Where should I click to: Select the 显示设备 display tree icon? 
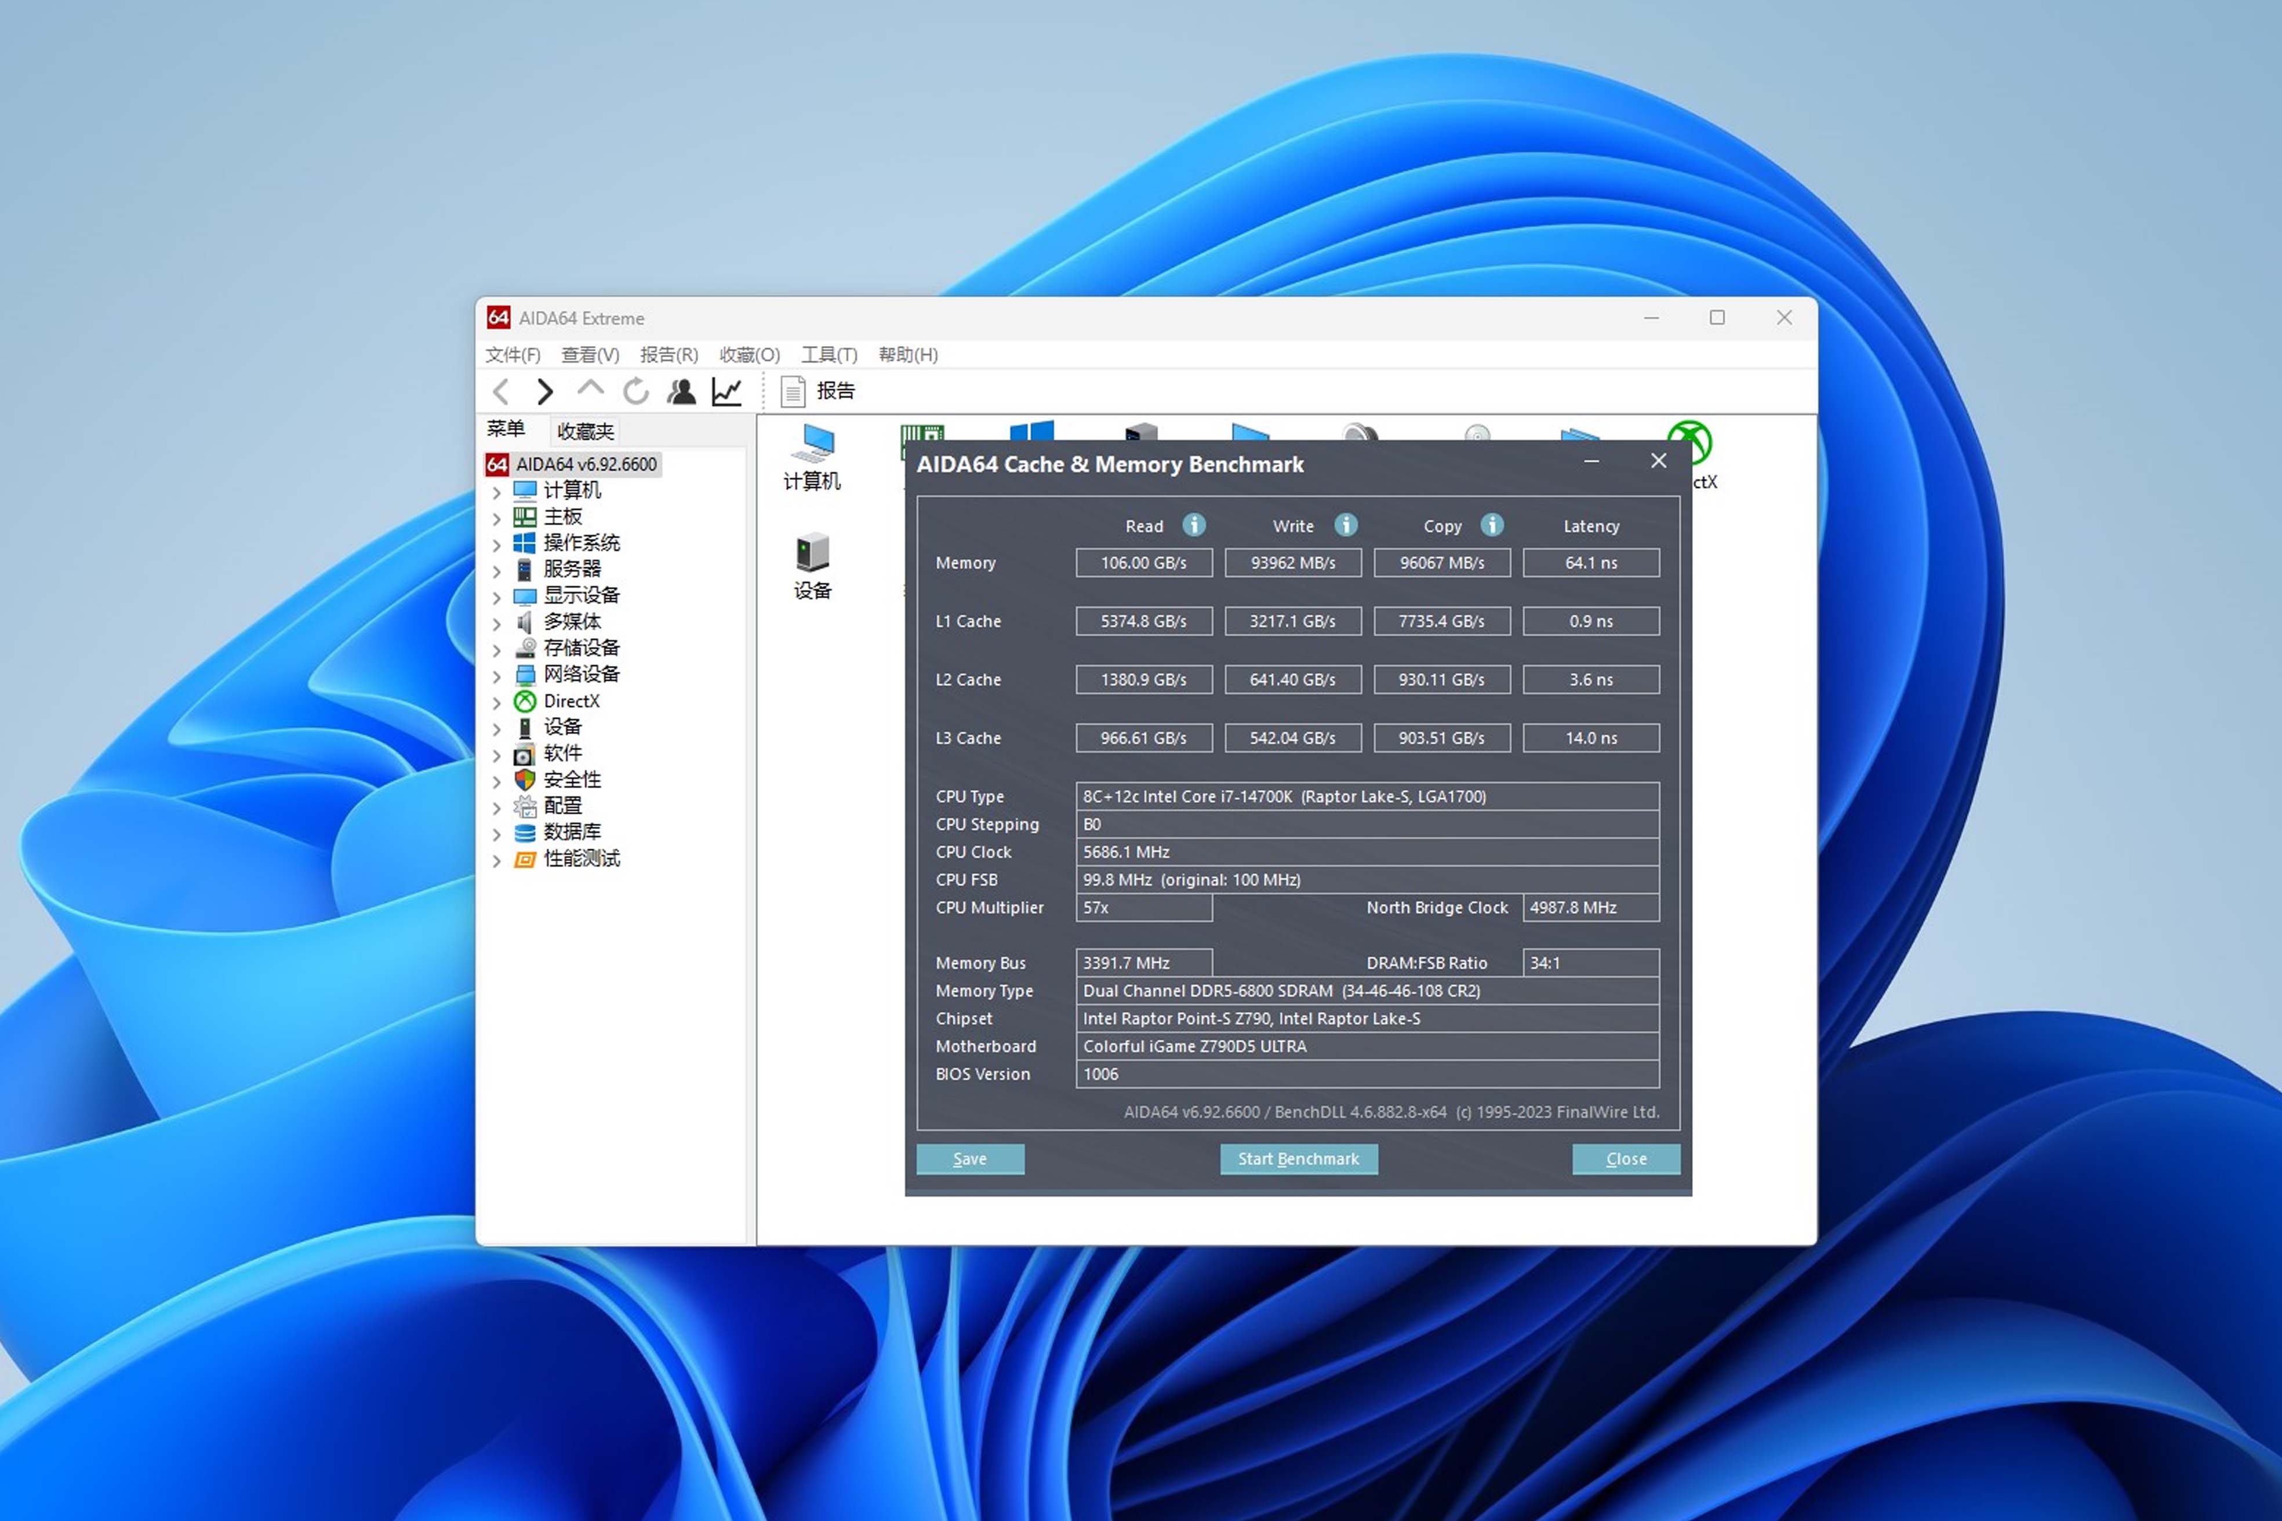coord(525,596)
